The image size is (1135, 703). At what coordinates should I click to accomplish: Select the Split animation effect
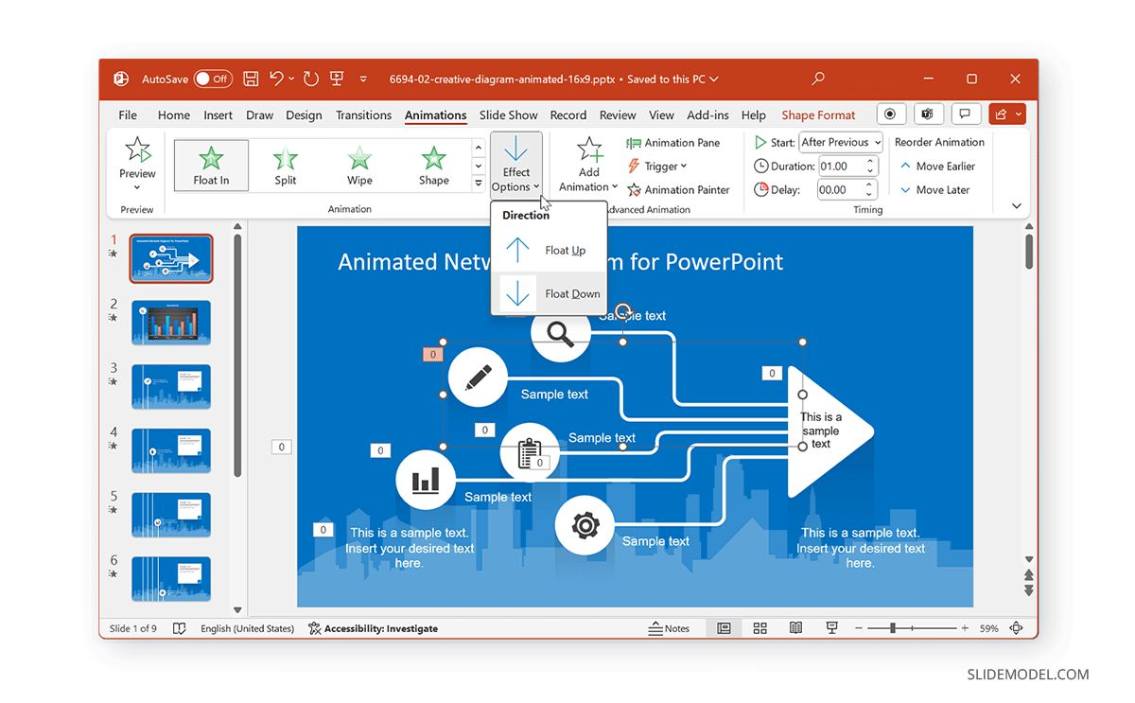pos(285,166)
